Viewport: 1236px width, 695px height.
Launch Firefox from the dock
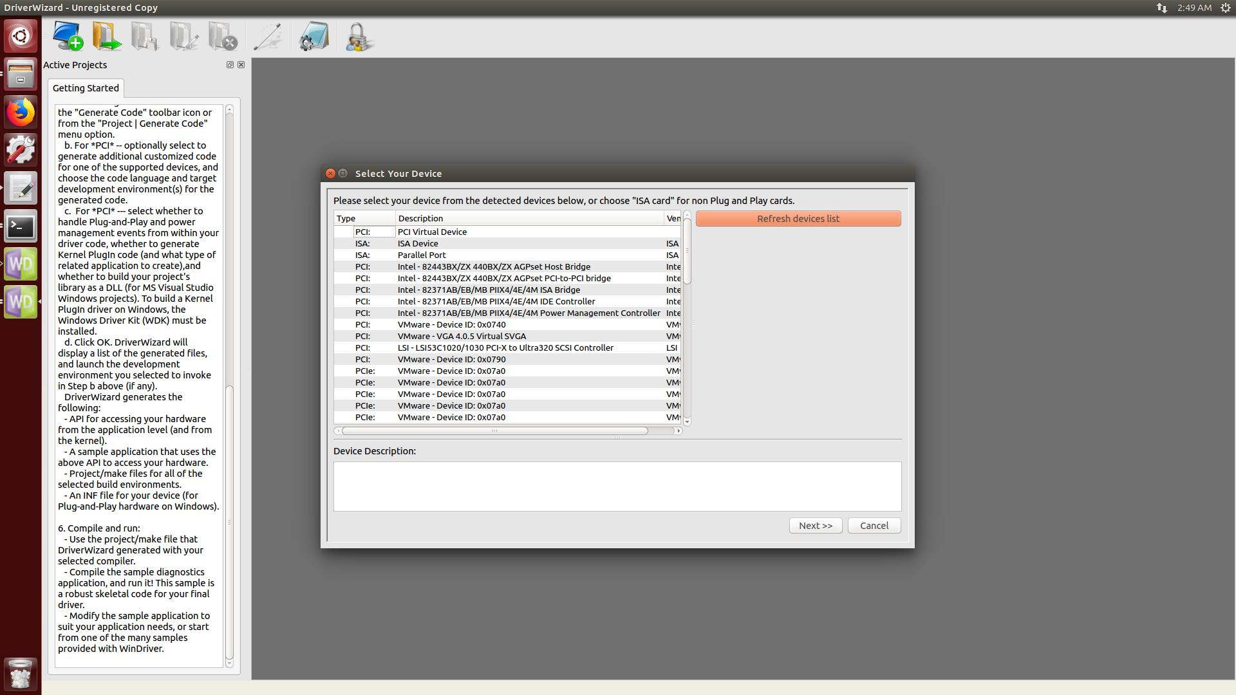pyautogui.click(x=21, y=111)
